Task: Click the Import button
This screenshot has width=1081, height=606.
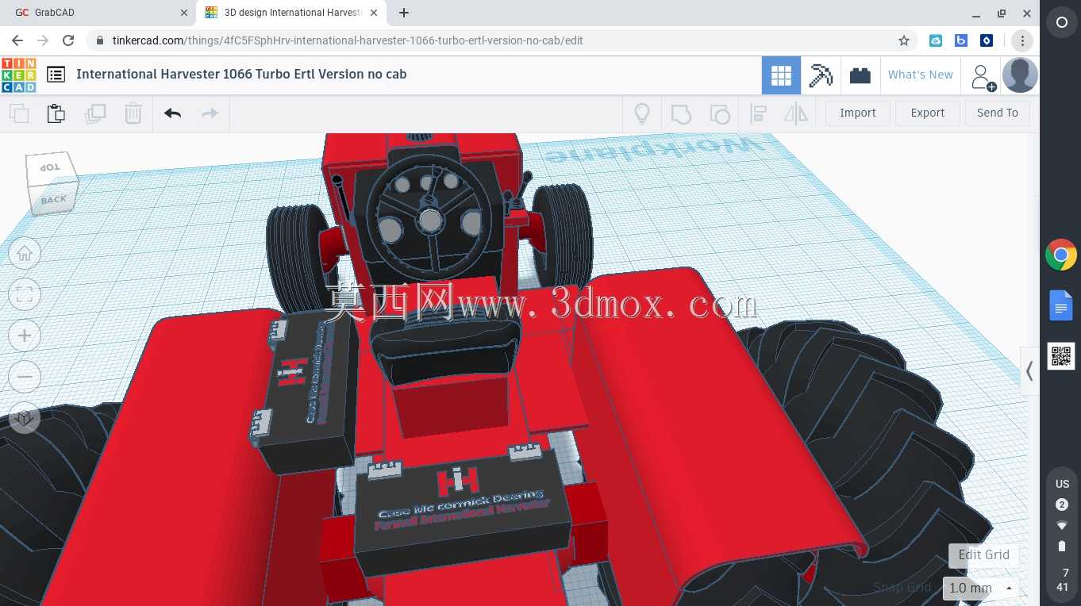Action: 858,113
